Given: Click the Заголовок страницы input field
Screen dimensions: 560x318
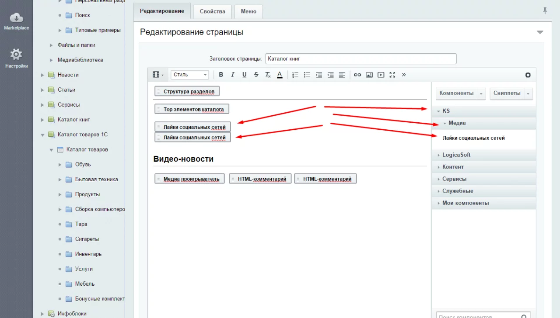Looking at the screenshot, I should coord(360,59).
